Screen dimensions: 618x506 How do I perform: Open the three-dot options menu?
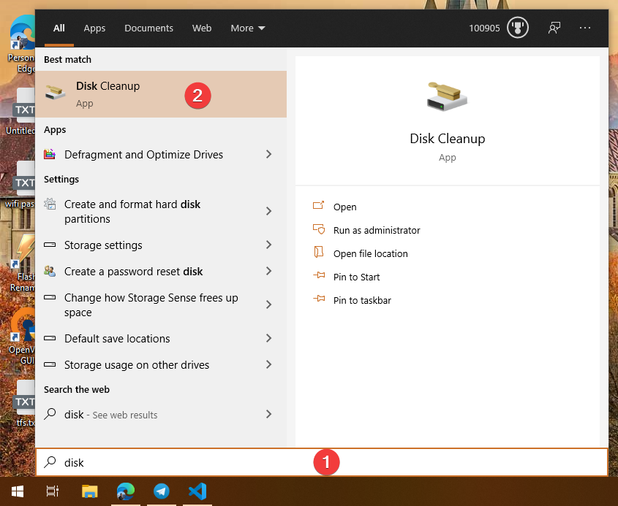point(585,28)
